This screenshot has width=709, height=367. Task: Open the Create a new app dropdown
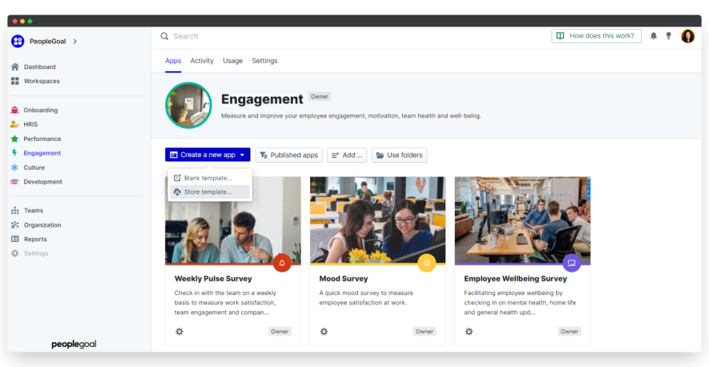click(207, 155)
